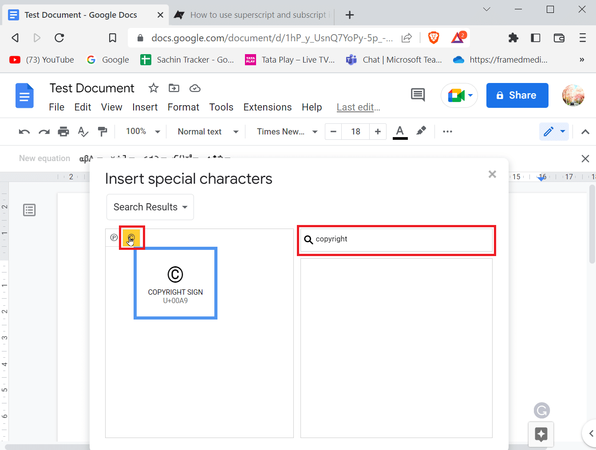Open the highlight color pen tool
The image size is (596, 450).
421,131
